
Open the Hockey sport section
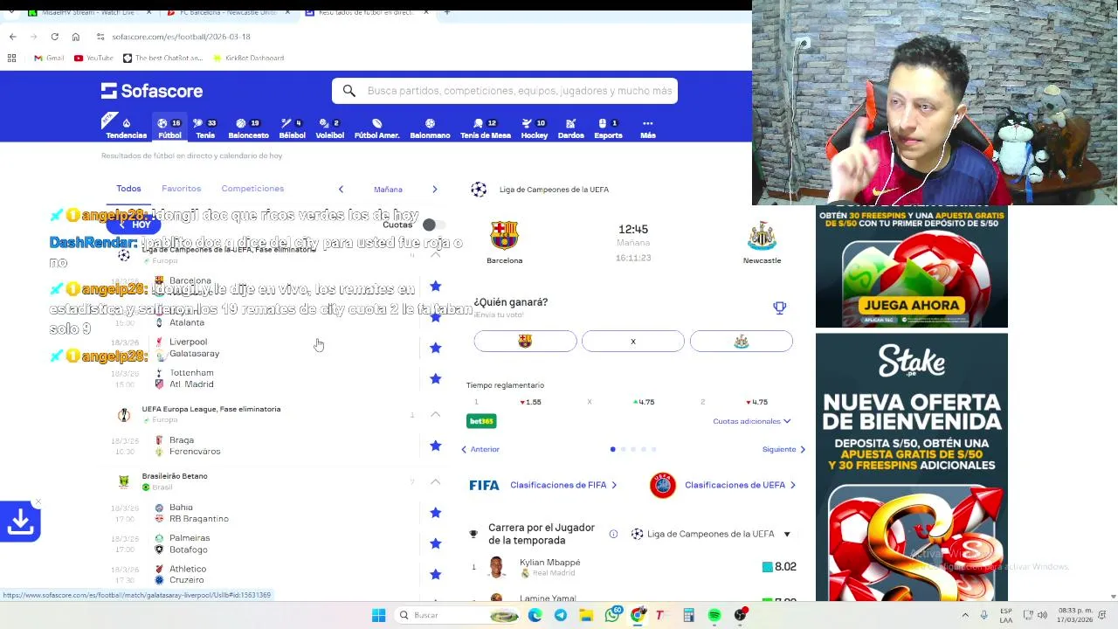[x=534, y=128]
